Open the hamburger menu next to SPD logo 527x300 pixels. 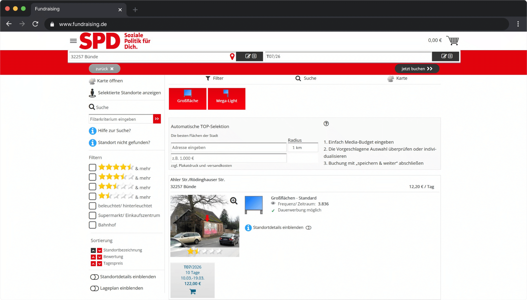click(73, 41)
